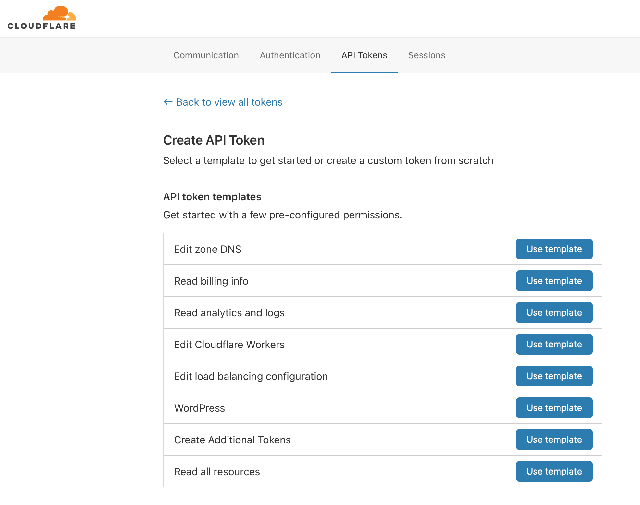
Task: Click the Edit Cloudflare Workers row label
Action: [x=229, y=345]
